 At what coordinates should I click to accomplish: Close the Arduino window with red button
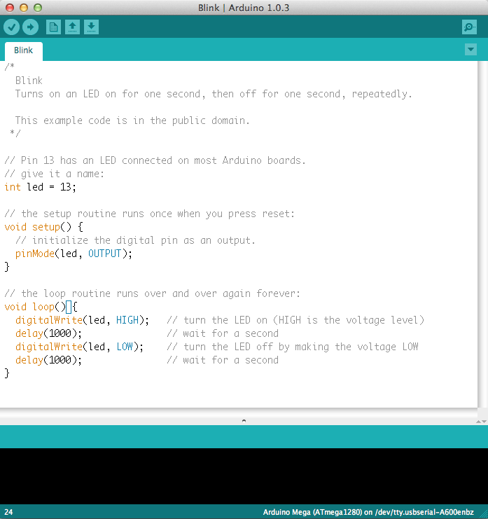(9, 7)
